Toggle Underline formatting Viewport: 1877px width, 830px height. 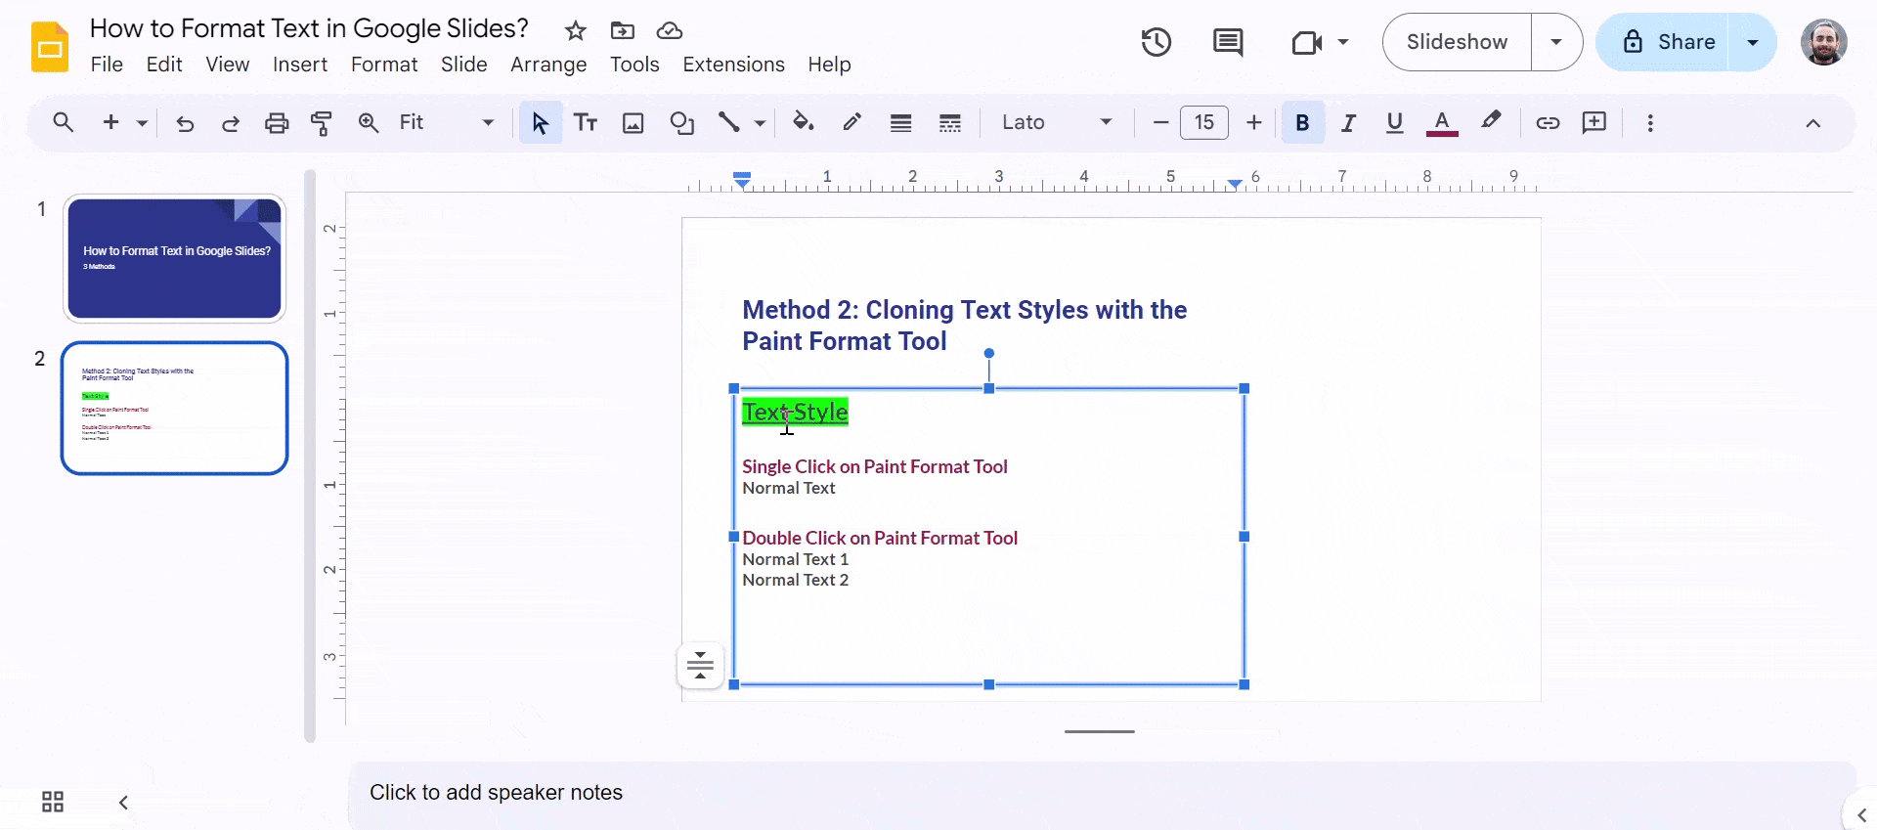pos(1394,123)
